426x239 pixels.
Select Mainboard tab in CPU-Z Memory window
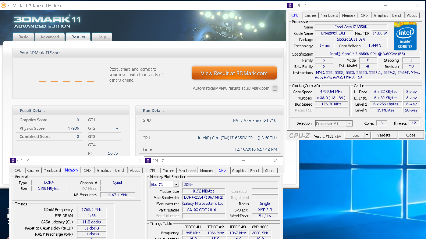coord(52,170)
